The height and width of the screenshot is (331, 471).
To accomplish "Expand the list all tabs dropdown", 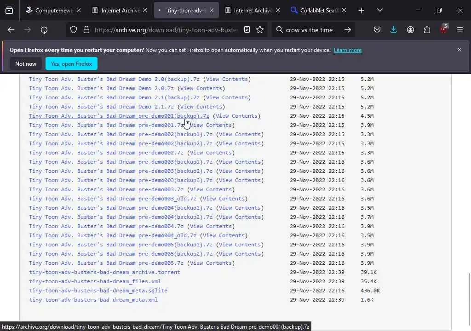I will (379, 11).
